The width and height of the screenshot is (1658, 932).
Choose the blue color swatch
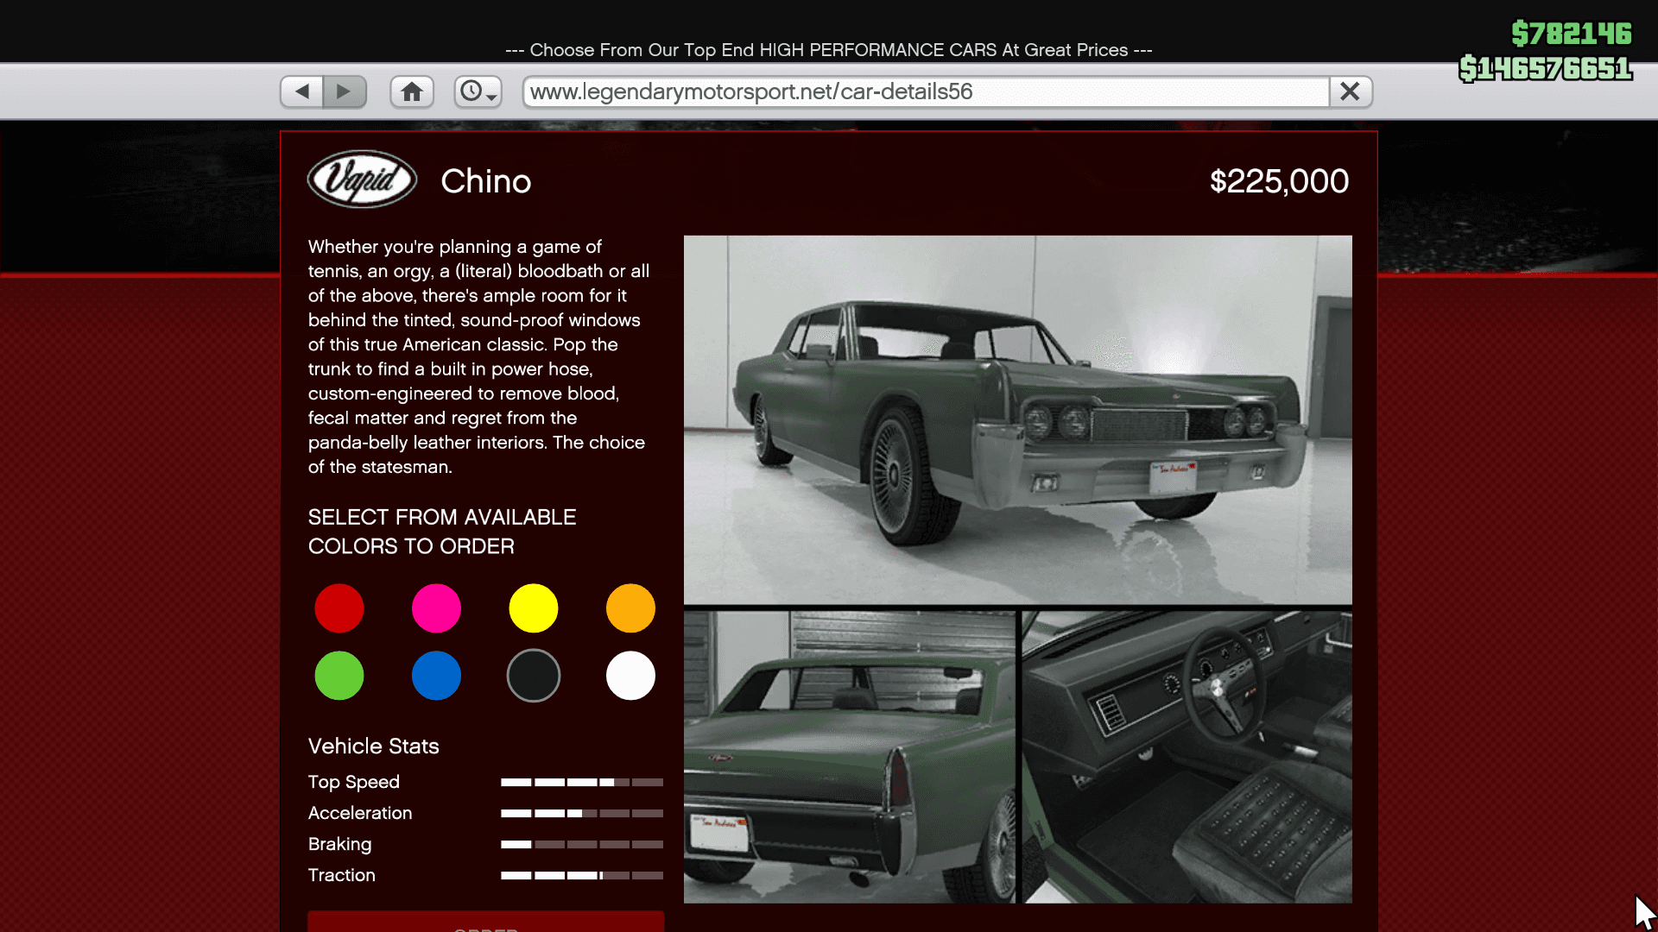click(436, 676)
